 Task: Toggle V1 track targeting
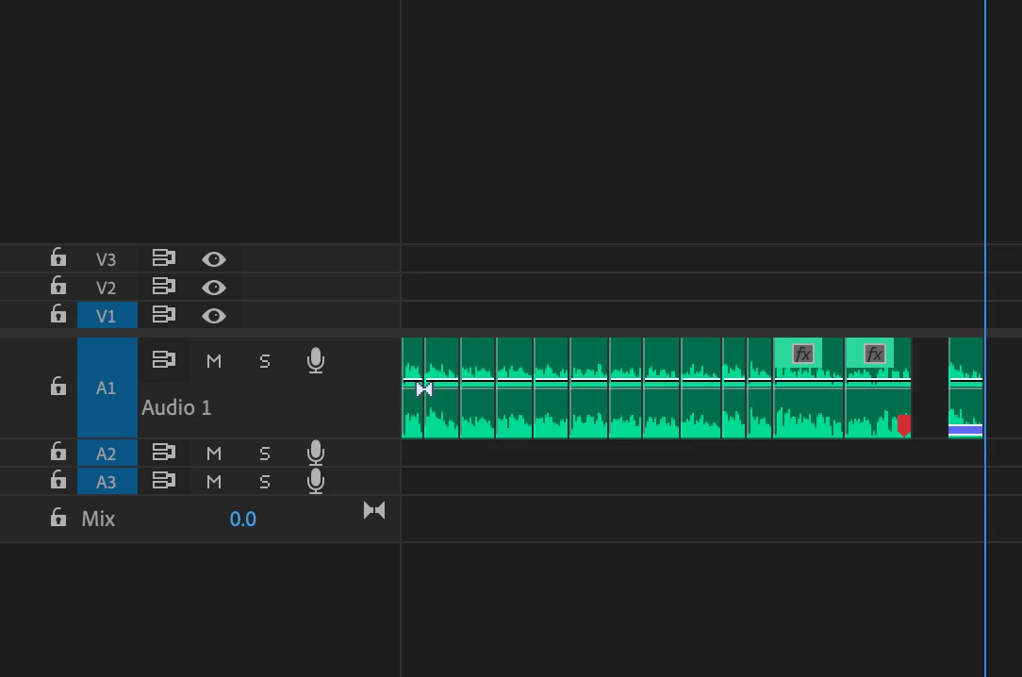[107, 316]
